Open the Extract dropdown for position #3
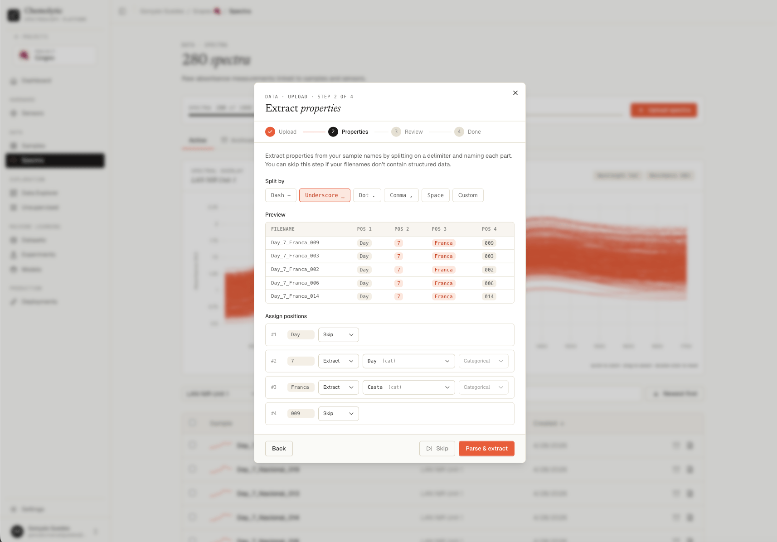This screenshot has height=542, width=777. click(339, 387)
